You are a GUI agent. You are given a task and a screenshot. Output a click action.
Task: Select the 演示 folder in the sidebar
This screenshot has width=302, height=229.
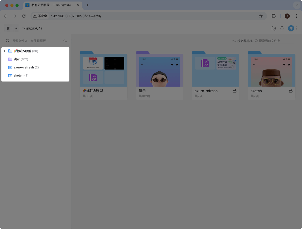(17, 59)
